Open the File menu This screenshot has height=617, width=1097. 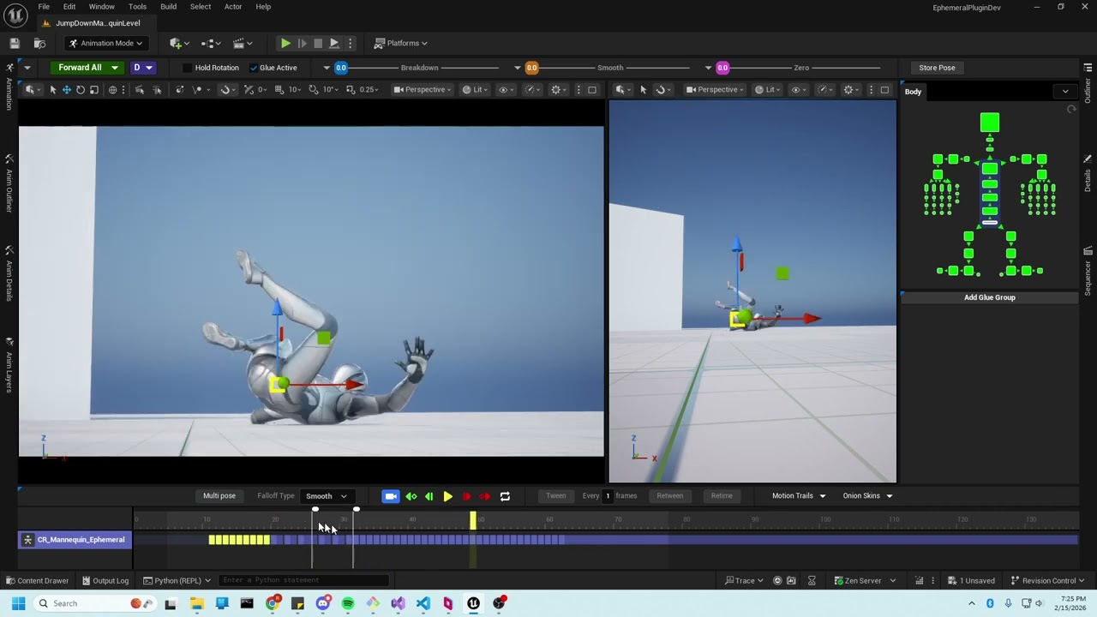tap(44, 7)
